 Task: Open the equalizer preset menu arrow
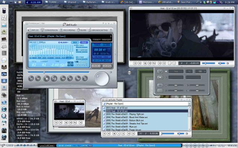click(x=73, y=58)
